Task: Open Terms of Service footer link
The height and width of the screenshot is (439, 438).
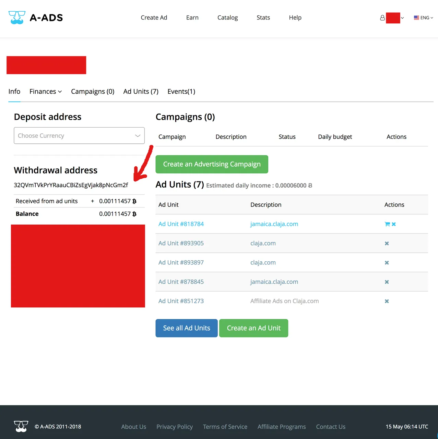Action: tap(225, 427)
